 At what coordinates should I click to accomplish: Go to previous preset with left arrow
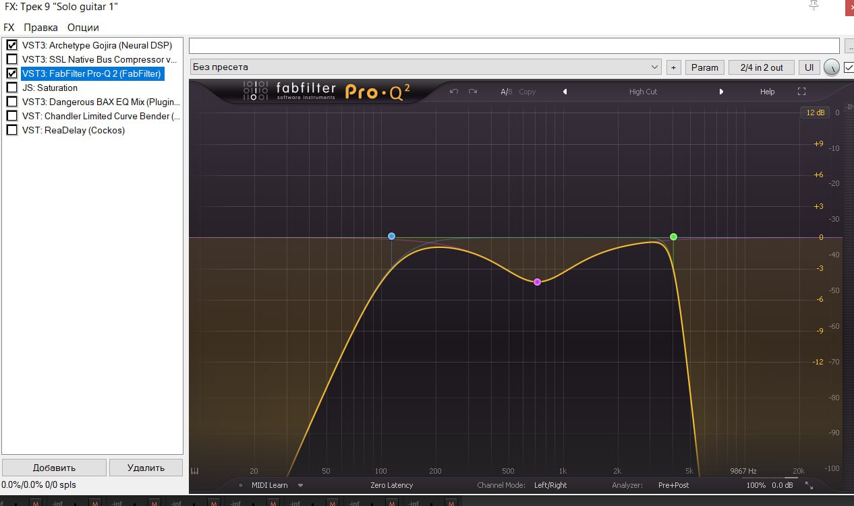click(x=565, y=92)
